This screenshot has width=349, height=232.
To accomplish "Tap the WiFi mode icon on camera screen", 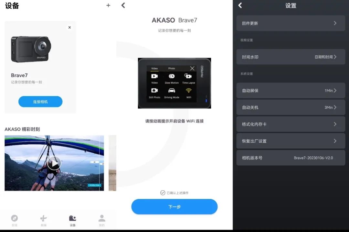I will (x=189, y=90).
